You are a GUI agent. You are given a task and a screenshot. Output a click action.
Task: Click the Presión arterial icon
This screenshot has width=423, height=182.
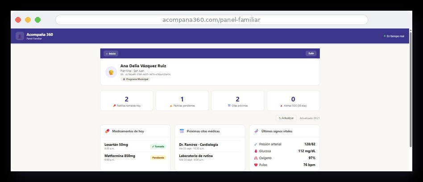point(256,144)
